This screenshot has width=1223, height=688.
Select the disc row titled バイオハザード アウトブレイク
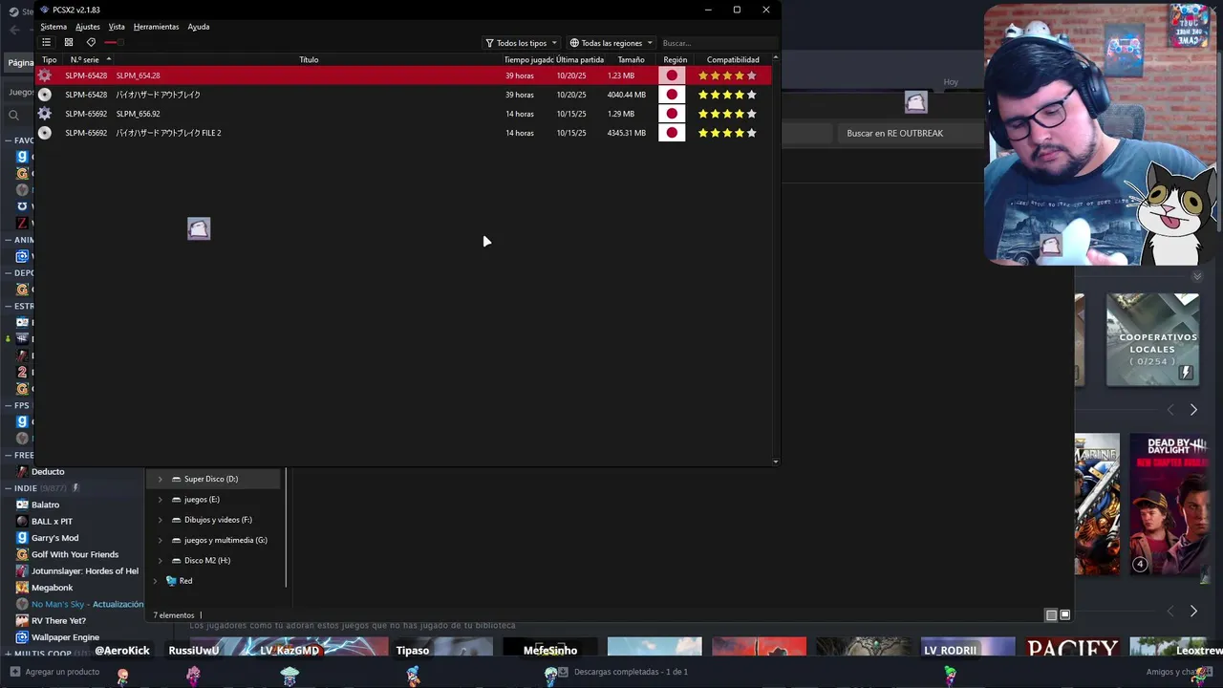click(x=404, y=95)
